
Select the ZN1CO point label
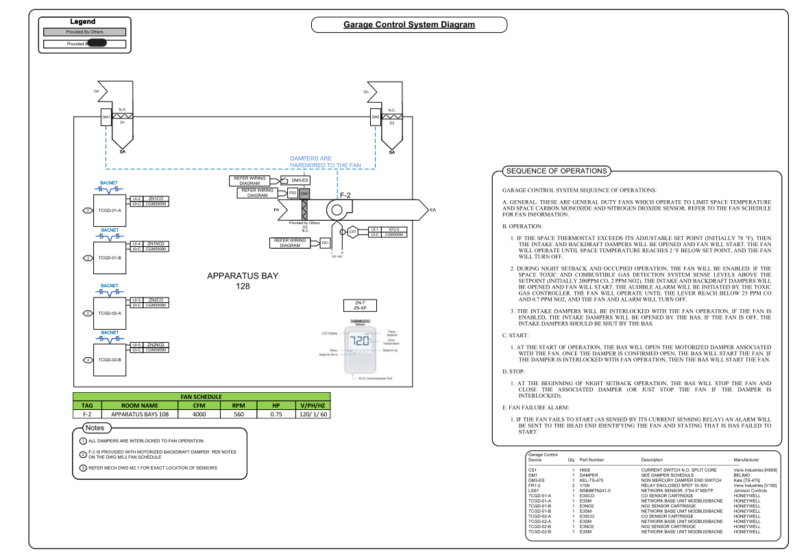[x=156, y=198]
